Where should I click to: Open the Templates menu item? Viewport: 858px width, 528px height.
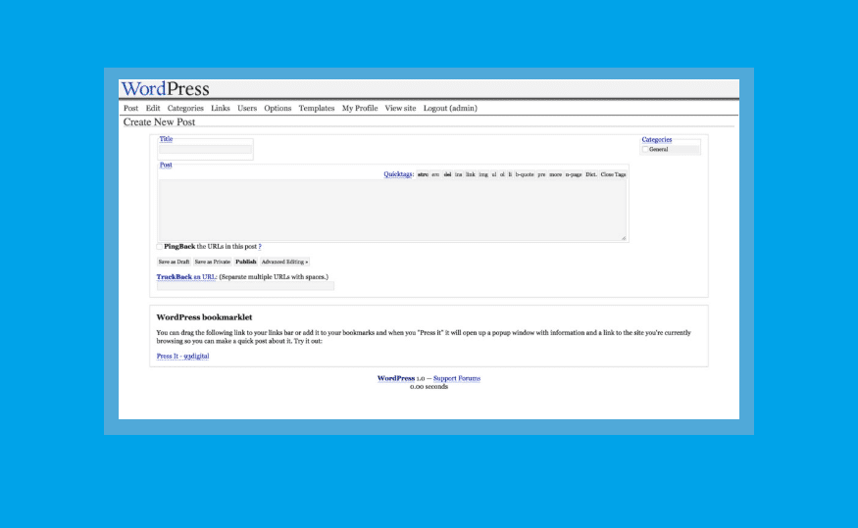point(317,108)
